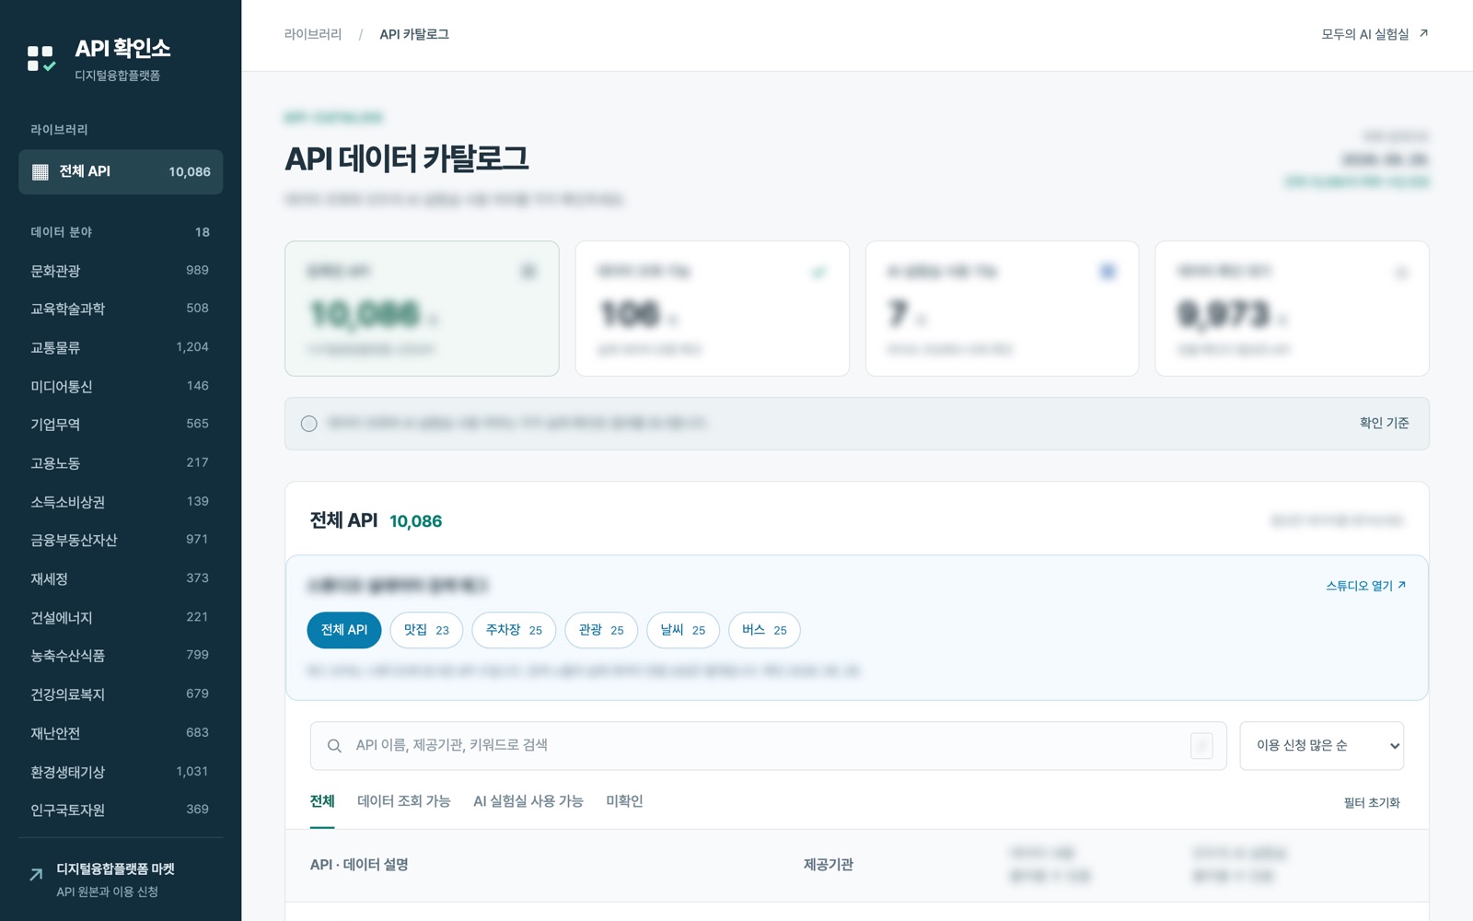The image size is (1473, 921).
Task: Click the arrow icon on 스튜디오 열기
Action: [x=1402, y=585]
